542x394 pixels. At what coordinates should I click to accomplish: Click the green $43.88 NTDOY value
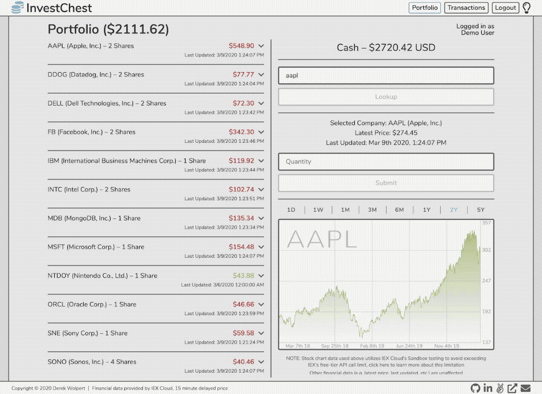point(243,275)
